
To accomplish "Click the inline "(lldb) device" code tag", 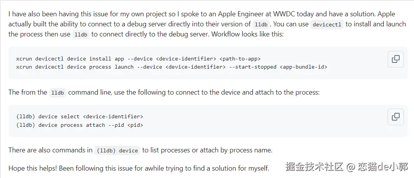I will coord(117,150).
